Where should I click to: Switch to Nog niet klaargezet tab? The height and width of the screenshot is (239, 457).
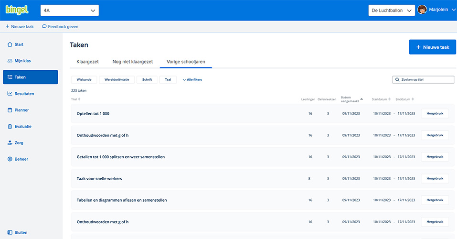click(x=133, y=62)
